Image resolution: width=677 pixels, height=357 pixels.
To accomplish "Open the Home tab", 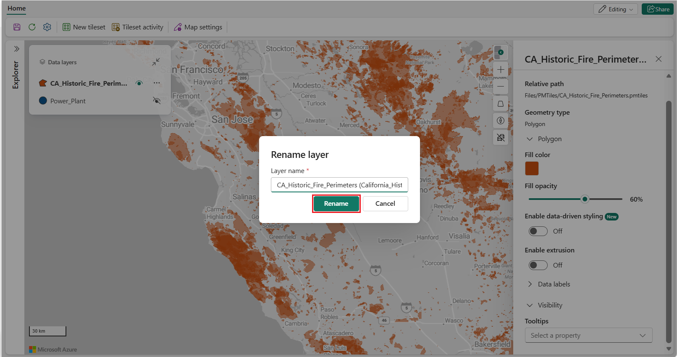I will (x=17, y=8).
